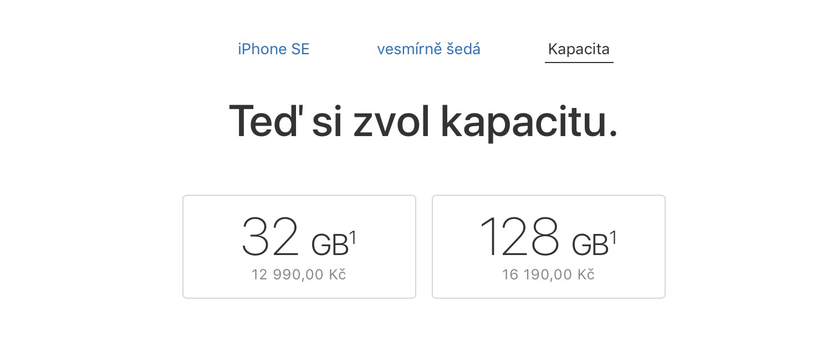817x364 pixels.
Task: Select the Kapacita tab
Action: (x=579, y=49)
